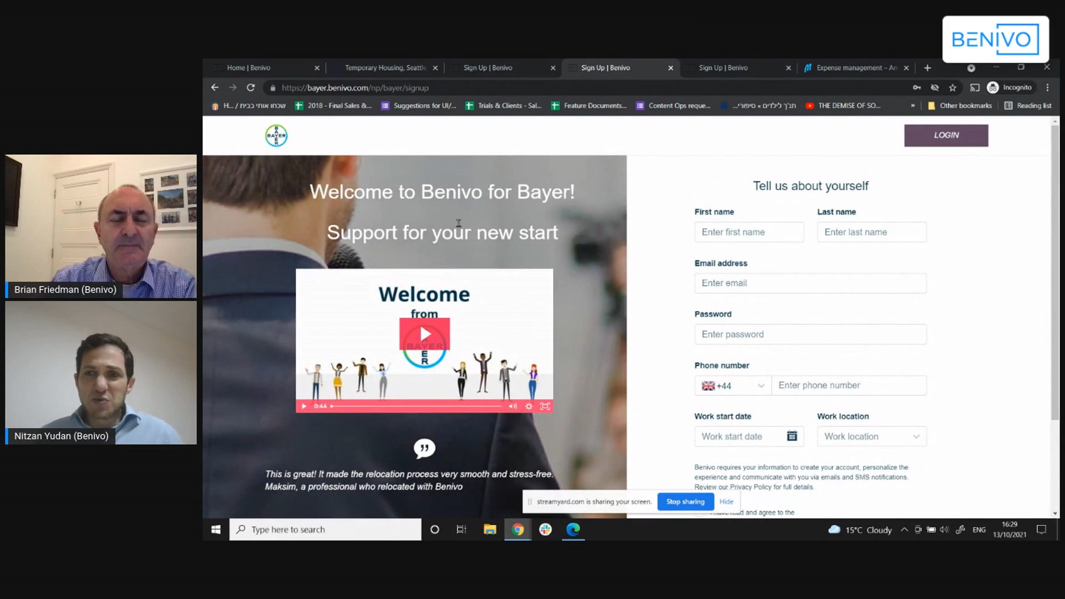Open a new browser tab
The image size is (1065, 599).
tap(927, 68)
